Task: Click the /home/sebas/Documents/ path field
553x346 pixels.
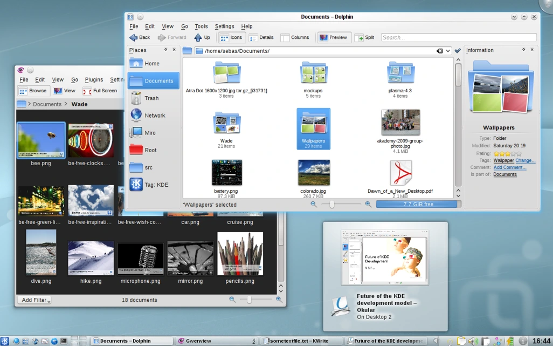Action: [x=317, y=51]
